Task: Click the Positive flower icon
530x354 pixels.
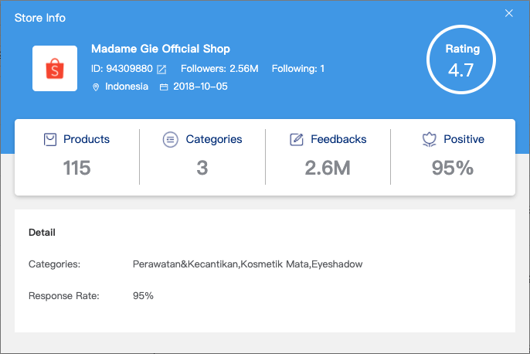Action: 430,140
